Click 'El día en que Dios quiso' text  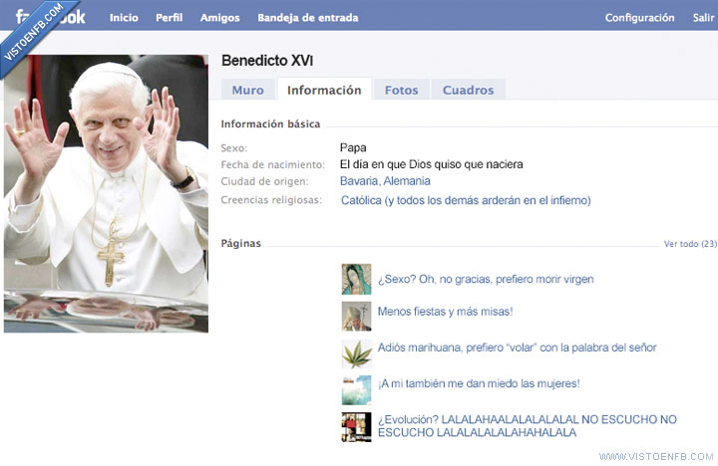coord(432,164)
